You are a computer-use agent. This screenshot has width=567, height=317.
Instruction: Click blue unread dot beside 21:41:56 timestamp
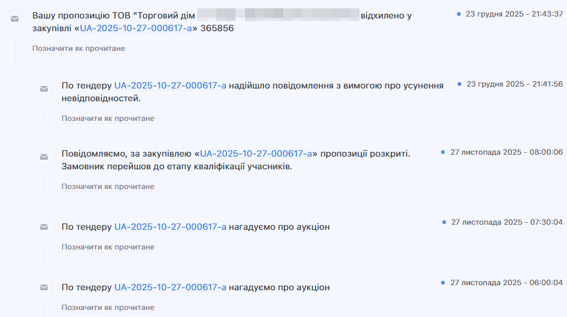[459, 84]
